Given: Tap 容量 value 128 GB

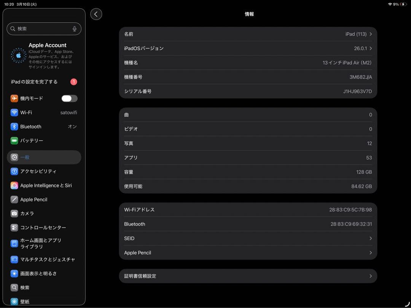Looking at the screenshot, I should (364, 172).
